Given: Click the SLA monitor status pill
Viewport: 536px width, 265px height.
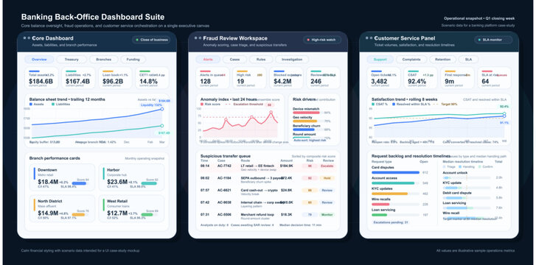Looking at the screenshot, I should (x=493, y=40).
